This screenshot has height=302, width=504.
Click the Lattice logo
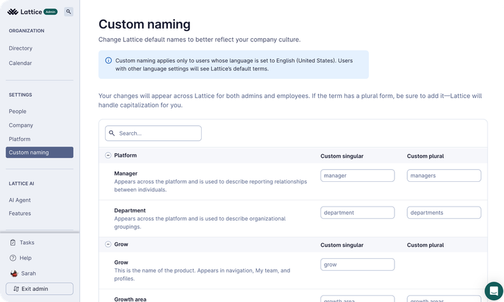[x=25, y=12]
